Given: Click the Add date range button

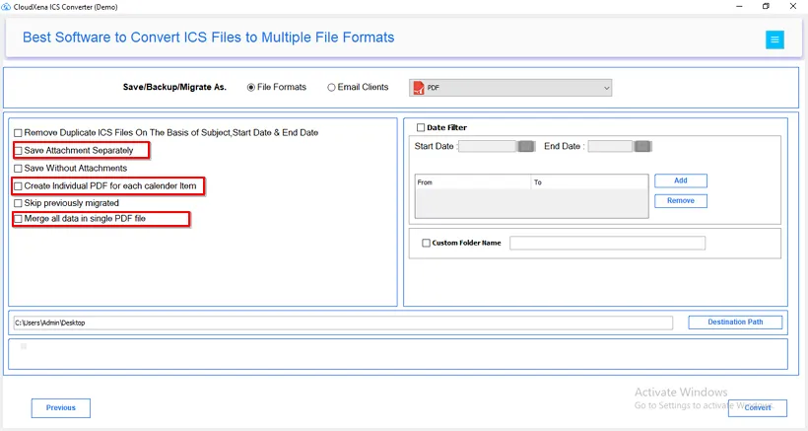Looking at the screenshot, I should 681,180.
